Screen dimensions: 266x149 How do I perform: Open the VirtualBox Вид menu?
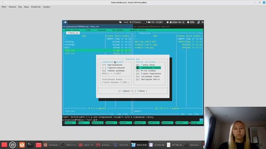point(20,7)
